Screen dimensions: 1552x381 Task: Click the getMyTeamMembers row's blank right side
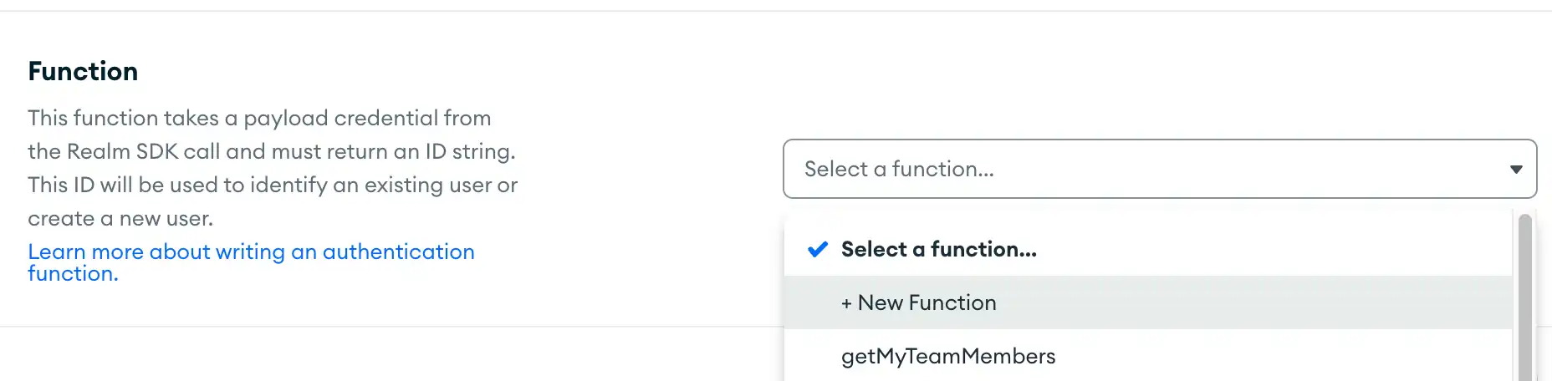[x=1296, y=357]
